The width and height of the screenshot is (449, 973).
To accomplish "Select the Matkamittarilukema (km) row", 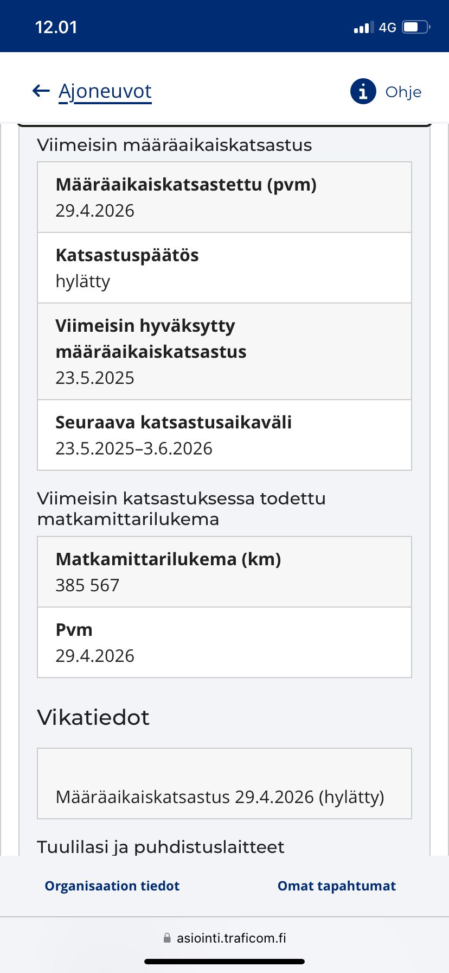I will tap(224, 572).
